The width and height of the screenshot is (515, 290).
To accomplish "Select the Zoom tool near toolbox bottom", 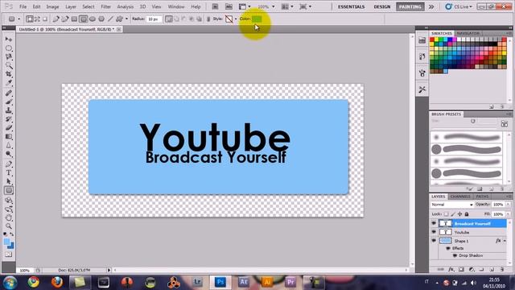I will (x=9, y=226).
